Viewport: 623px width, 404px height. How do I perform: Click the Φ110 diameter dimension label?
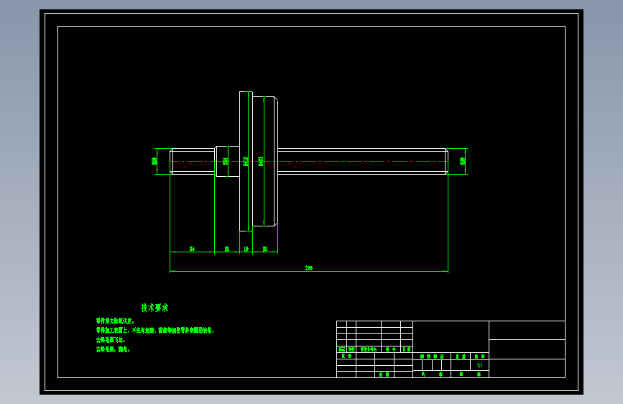[246, 161]
